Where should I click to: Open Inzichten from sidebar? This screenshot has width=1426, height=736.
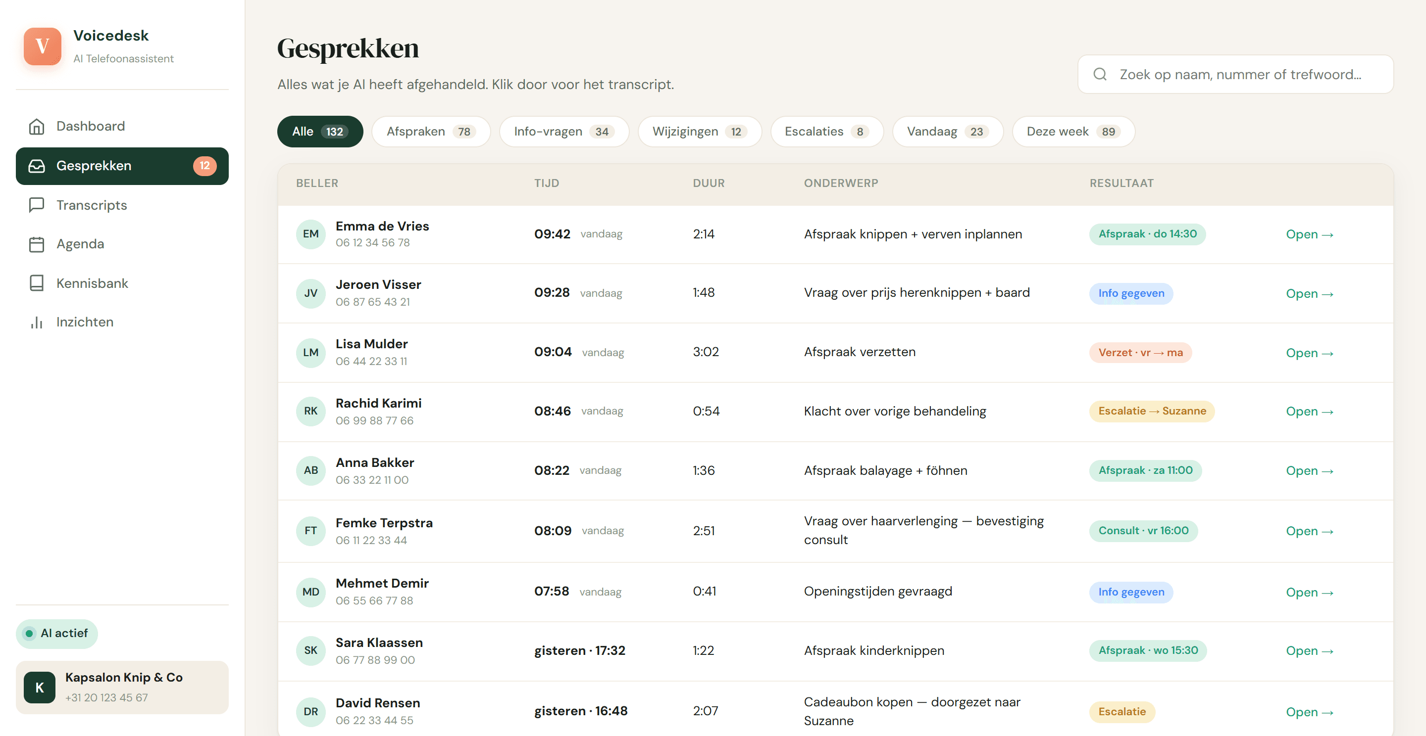pyautogui.click(x=122, y=322)
